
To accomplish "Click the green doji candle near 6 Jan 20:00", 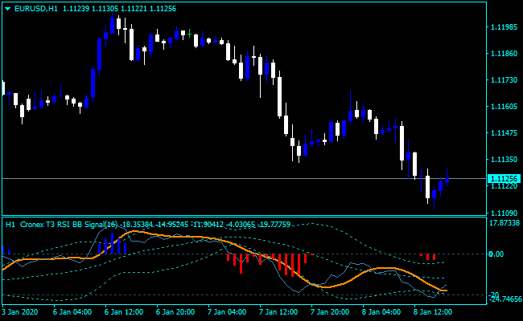I will click(x=189, y=34).
